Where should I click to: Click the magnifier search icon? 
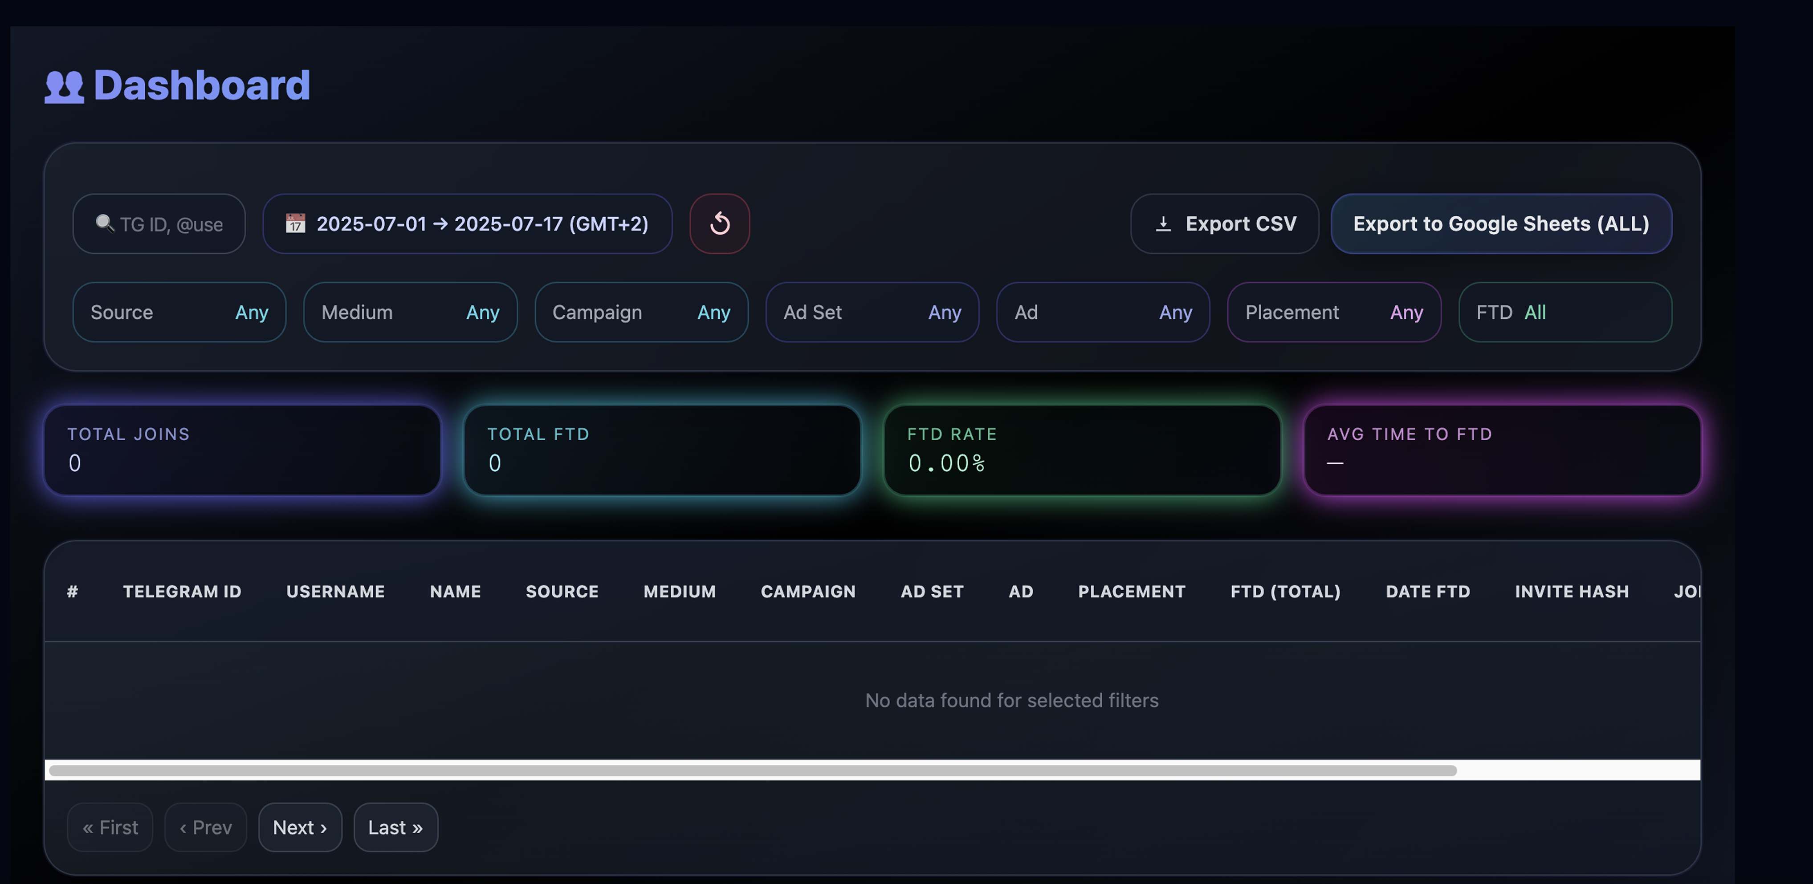(104, 223)
